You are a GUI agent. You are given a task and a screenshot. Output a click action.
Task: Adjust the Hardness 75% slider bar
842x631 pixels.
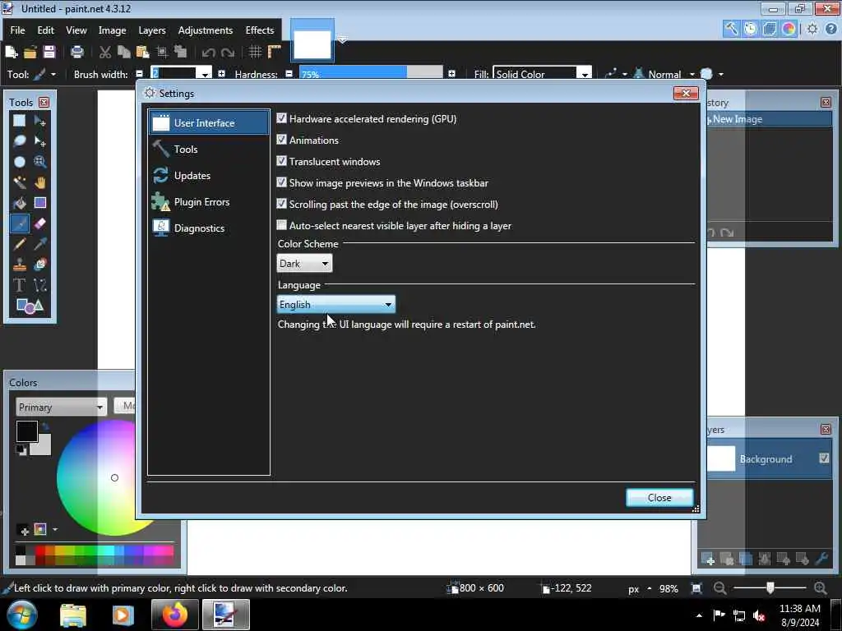point(371,73)
